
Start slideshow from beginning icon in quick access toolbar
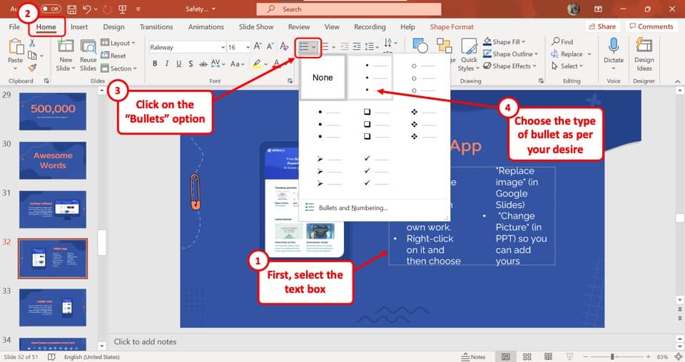122,9
